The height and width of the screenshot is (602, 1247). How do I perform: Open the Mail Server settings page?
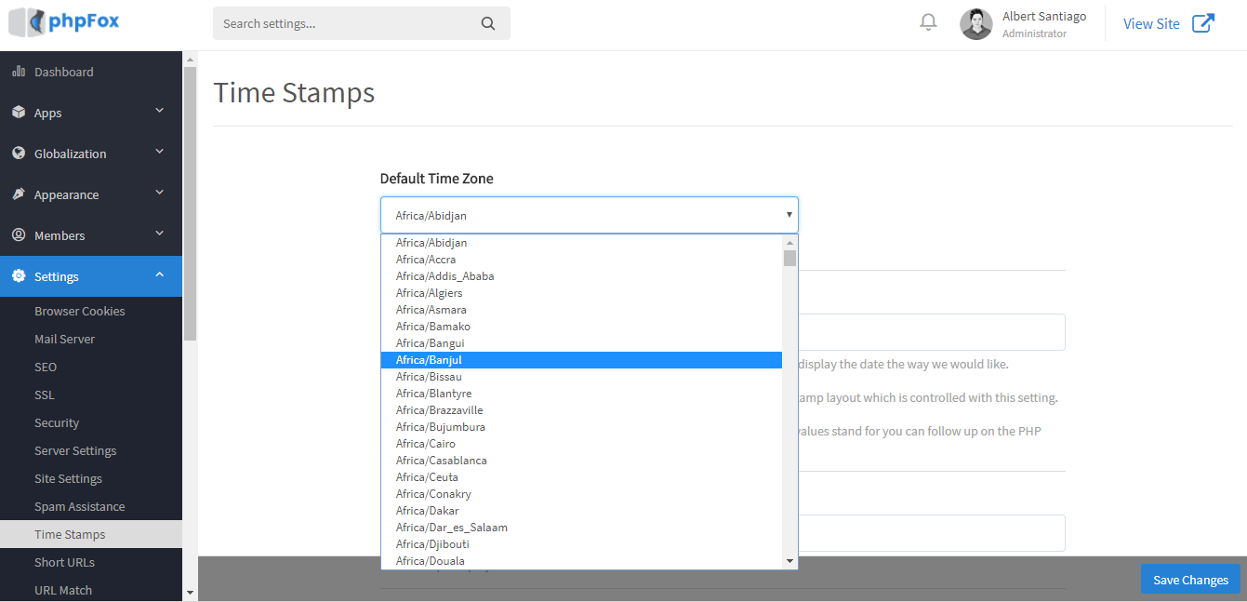click(64, 340)
